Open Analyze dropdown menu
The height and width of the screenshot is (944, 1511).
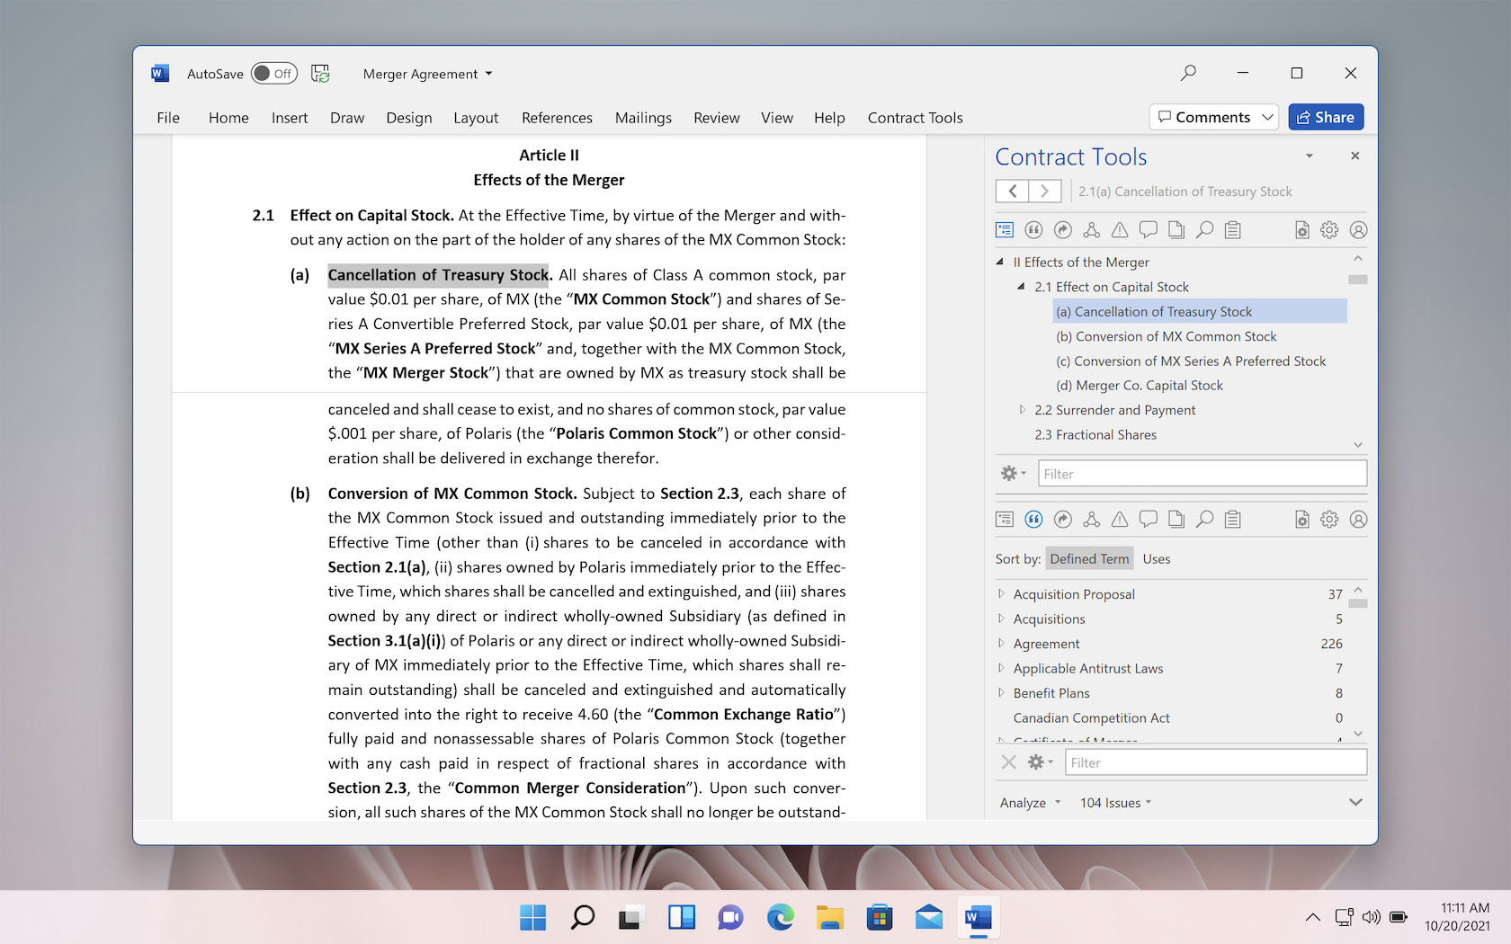[1030, 803]
